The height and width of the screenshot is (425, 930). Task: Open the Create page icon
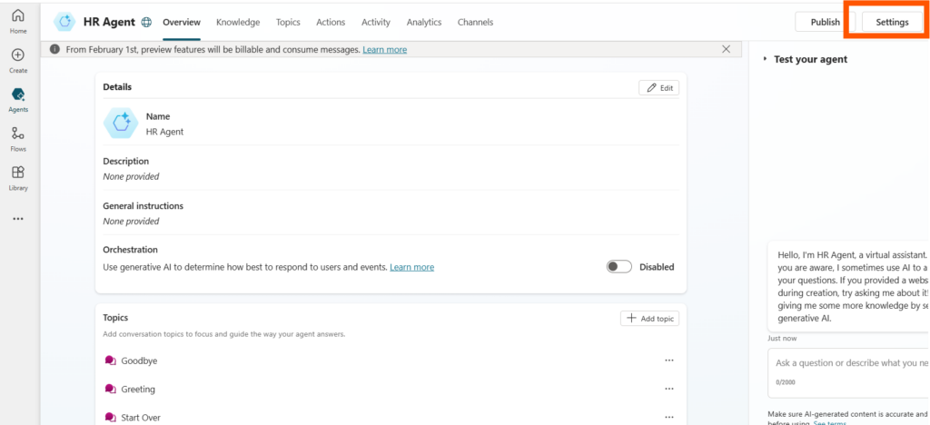[x=18, y=55]
